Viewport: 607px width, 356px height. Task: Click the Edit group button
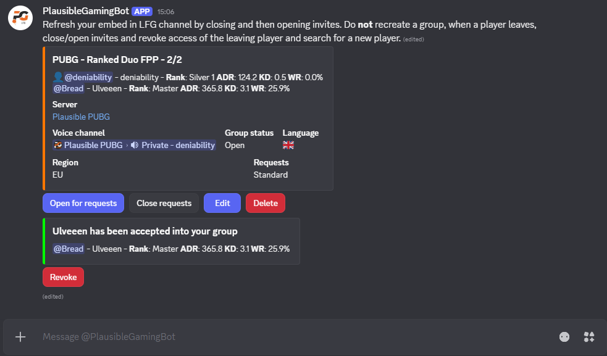pyautogui.click(x=222, y=203)
